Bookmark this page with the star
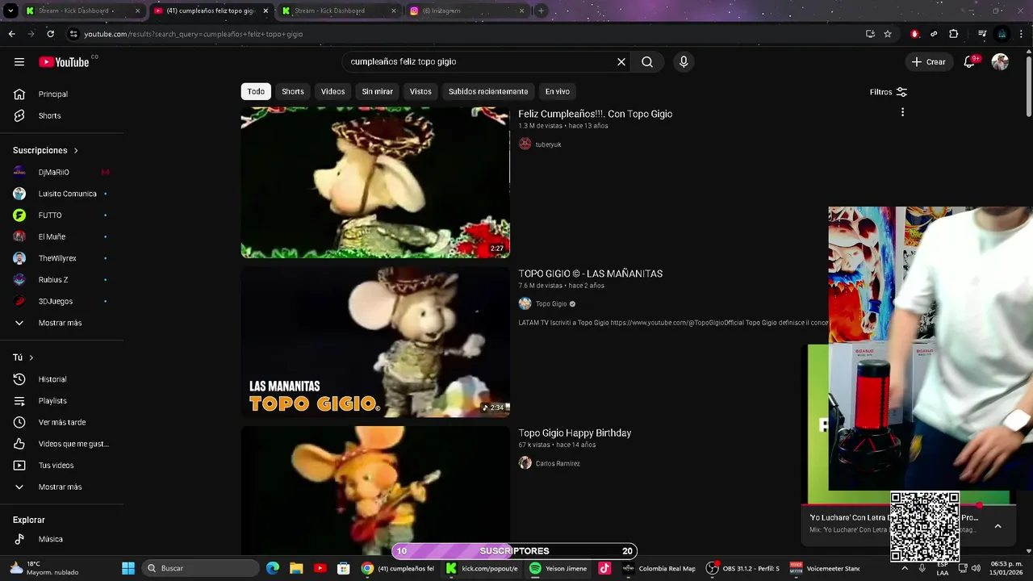The height and width of the screenshot is (581, 1033). pyautogui.click(x=888, y=34)
